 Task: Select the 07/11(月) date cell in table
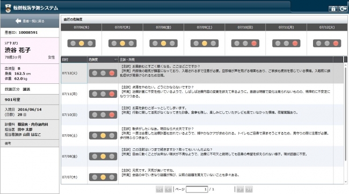74,94
